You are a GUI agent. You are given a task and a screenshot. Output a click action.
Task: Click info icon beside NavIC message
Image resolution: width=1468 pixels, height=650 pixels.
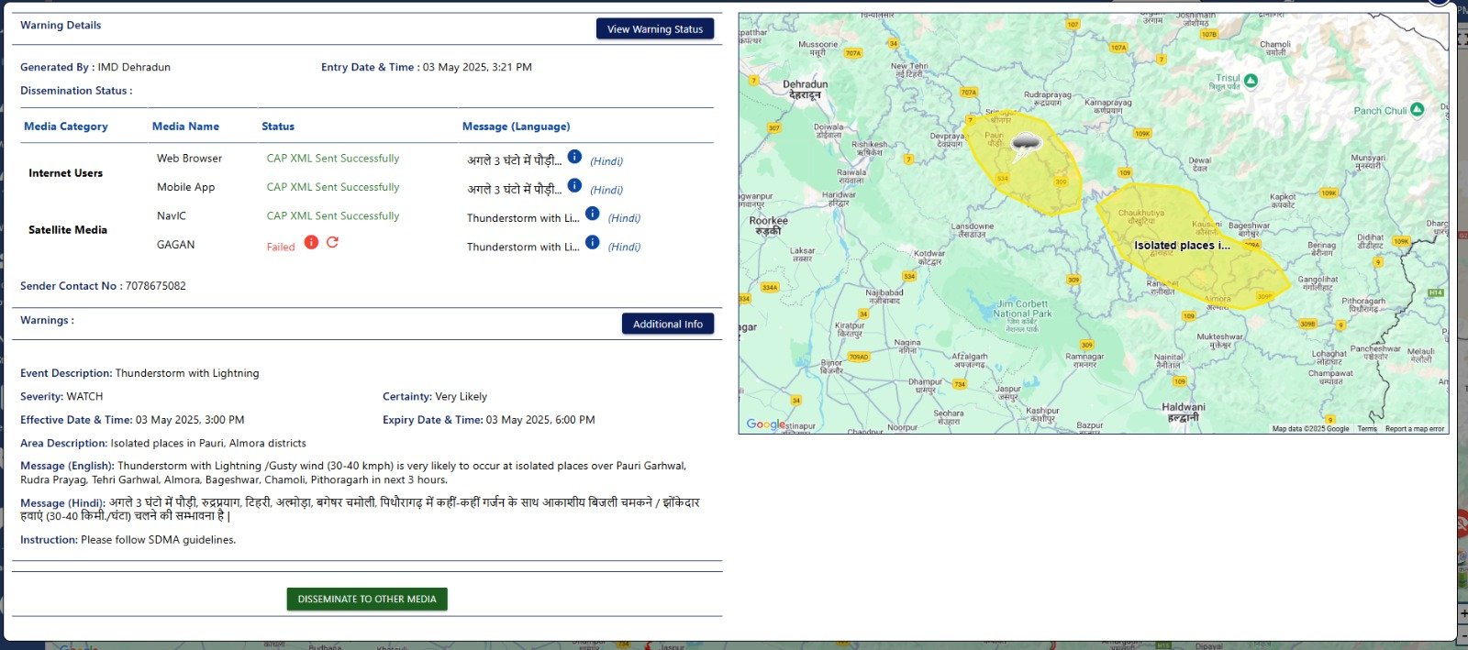point(593,214)
